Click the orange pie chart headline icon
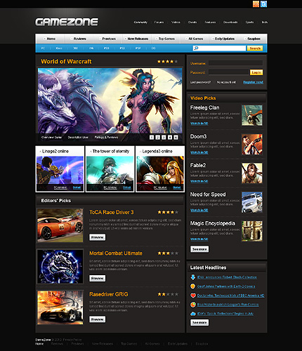Viewport: 302px width, 351px height. 192,305
